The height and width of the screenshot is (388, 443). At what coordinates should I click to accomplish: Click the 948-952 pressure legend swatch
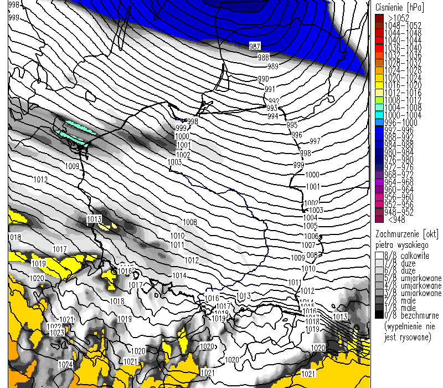point(379,212)
